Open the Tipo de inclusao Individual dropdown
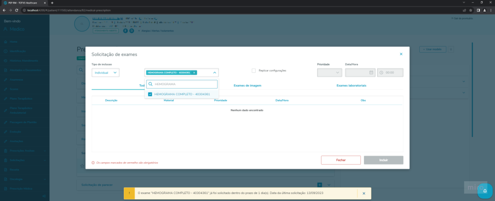This screenshot has width=495, height=201. [x=105, y=73]
